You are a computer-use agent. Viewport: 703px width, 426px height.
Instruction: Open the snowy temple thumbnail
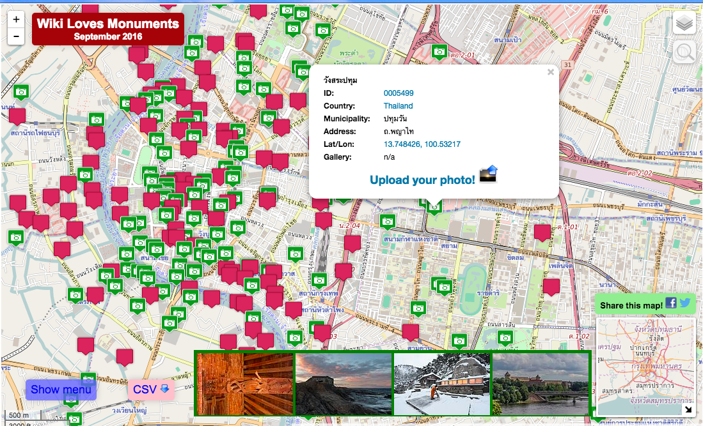click(x=442, y=384)
